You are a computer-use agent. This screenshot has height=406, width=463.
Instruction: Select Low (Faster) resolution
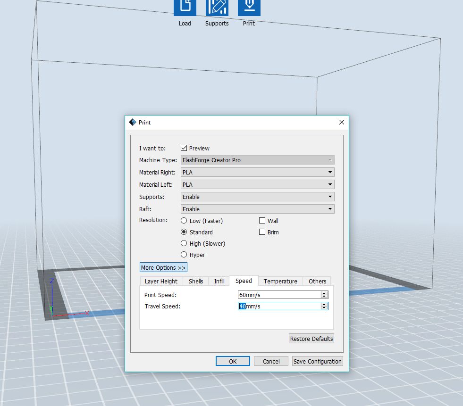click(x=184, y=221)
